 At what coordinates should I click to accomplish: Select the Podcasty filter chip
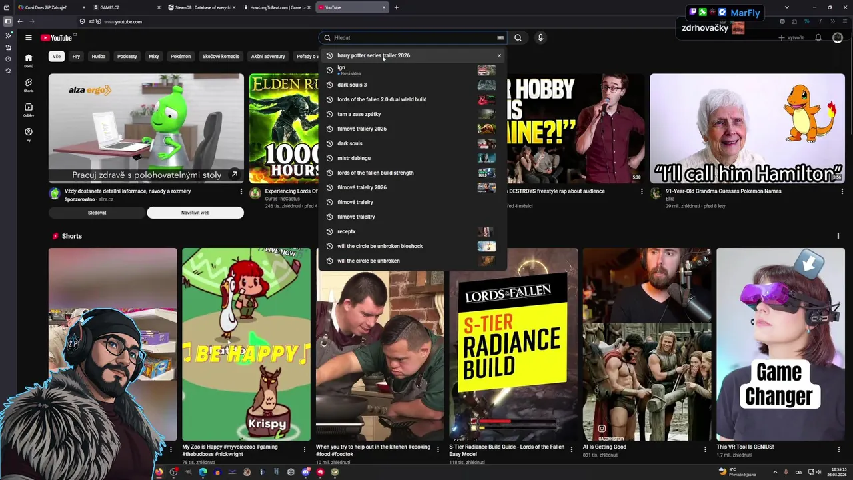tap(127, 56)
